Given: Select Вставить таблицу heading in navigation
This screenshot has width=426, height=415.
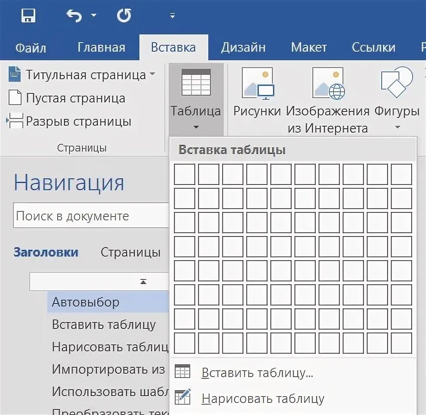Looking at the screenshot, I should pyautogui.click(x=104, y=325).
